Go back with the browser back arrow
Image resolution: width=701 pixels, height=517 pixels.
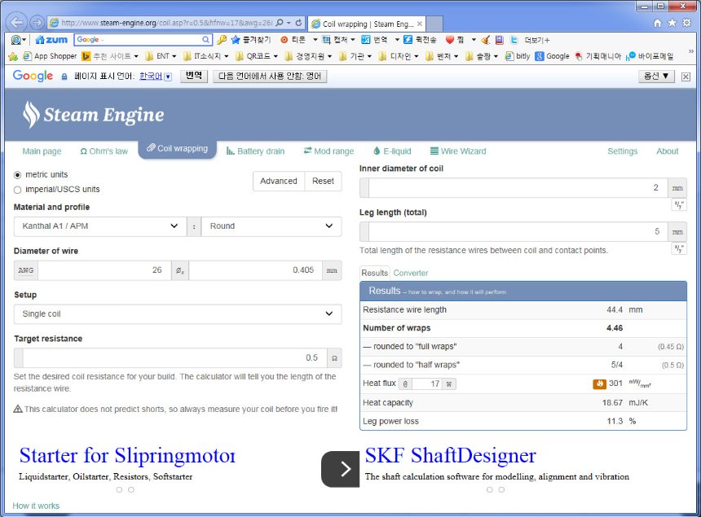tap(17, 22)
